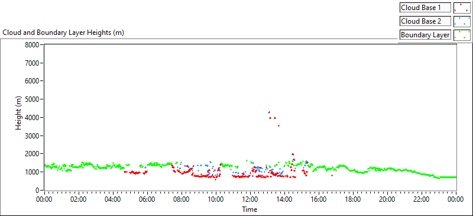The image size is (473, 216).
Task: Select the Boundary Layer legend label
Action: (x=425, y=35)
